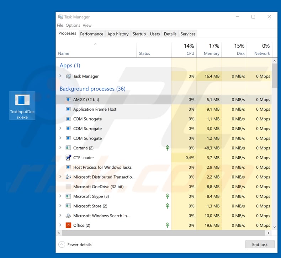The width and height of the screenshot is (281, 258).
Task: Click the Cortana (2) process icon
Action: coord(68,148)
